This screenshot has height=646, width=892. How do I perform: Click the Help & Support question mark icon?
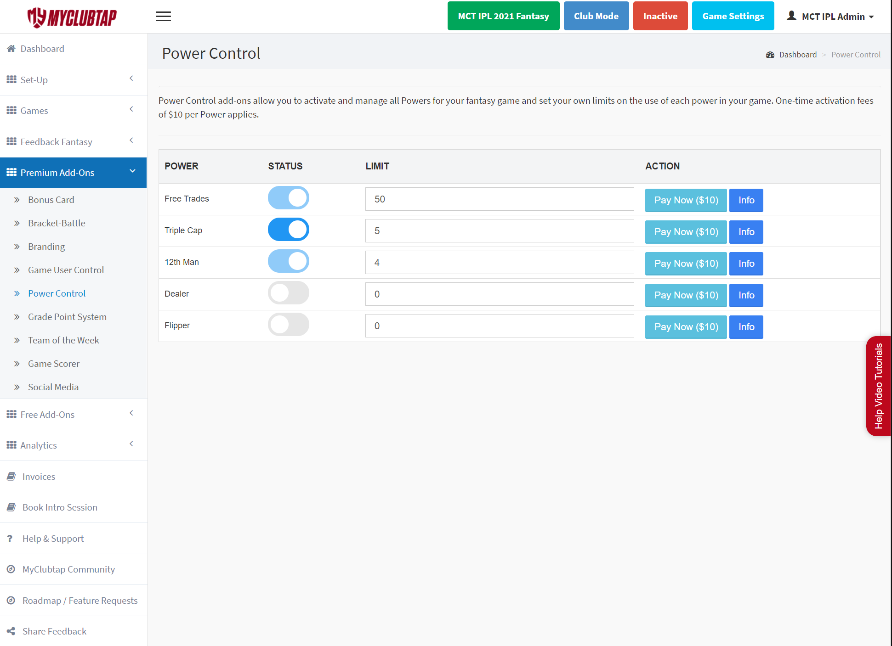[x=10, y=538]
